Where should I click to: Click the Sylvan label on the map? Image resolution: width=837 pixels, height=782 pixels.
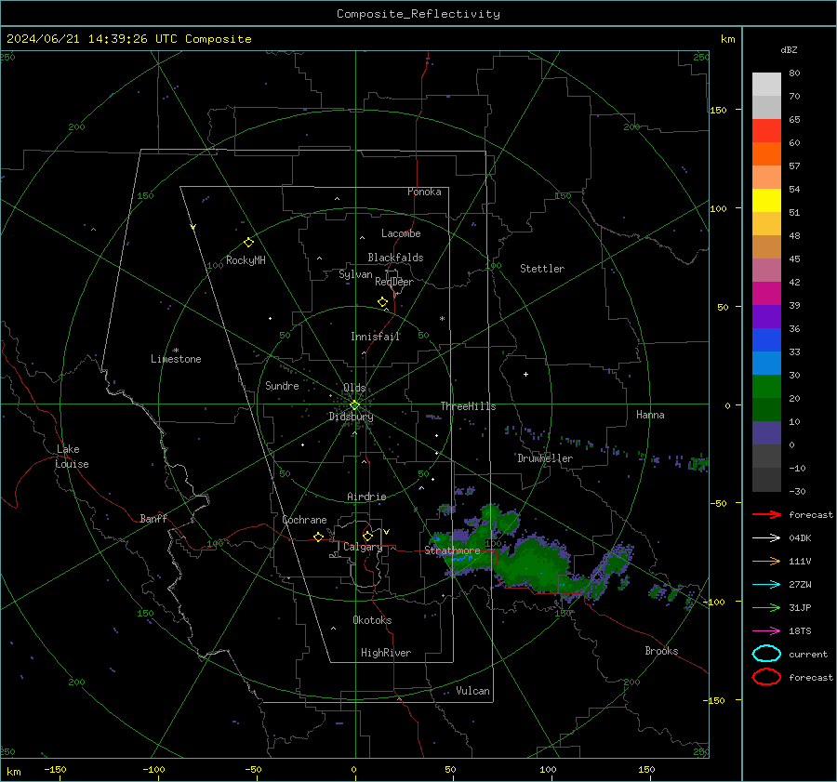355,274
